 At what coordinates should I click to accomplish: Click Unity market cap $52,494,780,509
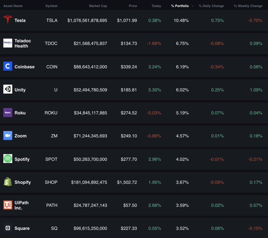click(90, 90)
